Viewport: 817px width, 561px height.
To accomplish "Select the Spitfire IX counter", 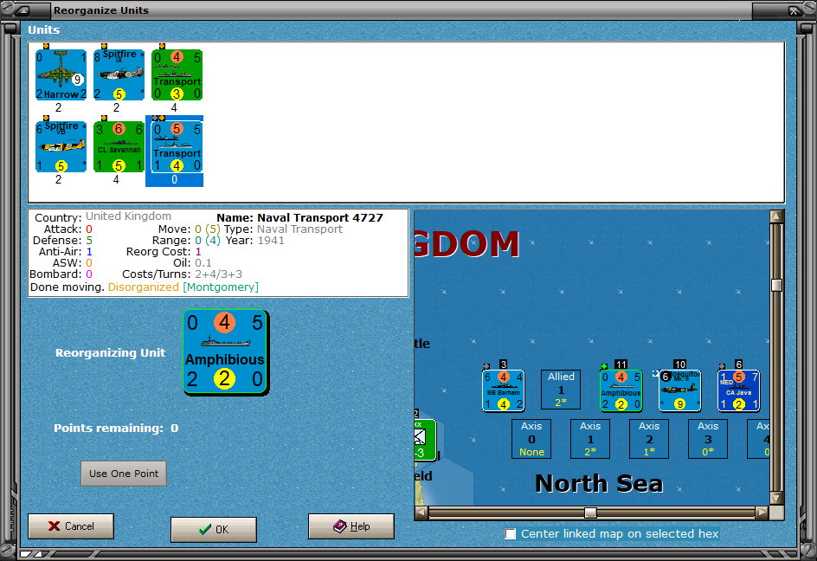I will pyautogui.click(x=119, y=74).
